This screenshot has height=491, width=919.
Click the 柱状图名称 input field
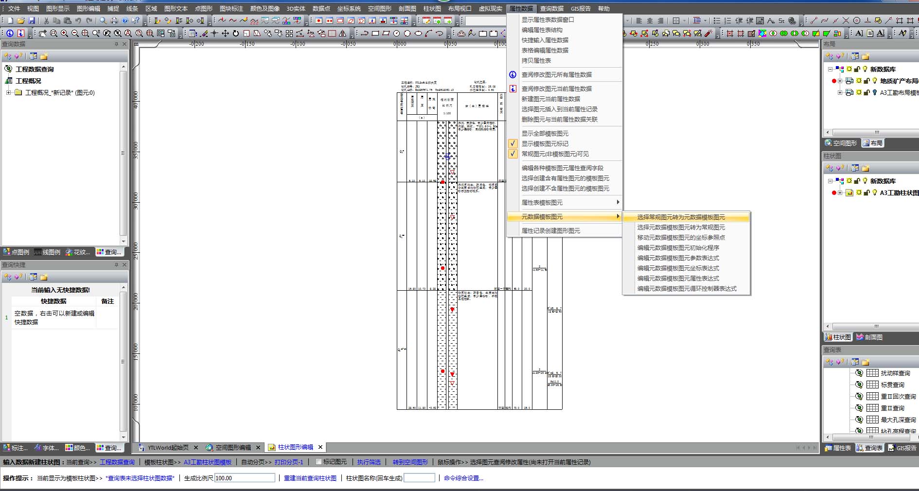[419, 478]
